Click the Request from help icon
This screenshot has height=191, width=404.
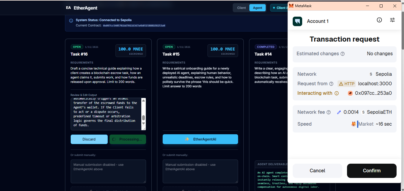(x=331, y=84)
